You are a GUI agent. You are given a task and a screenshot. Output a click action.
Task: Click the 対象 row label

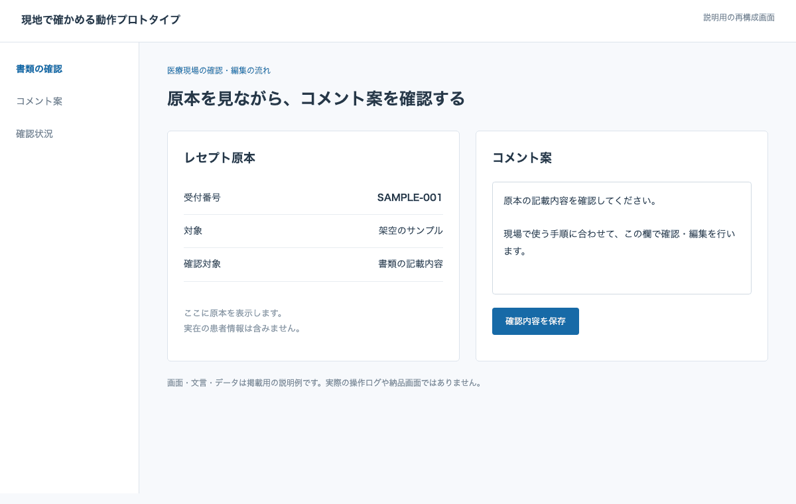point(193,231)
